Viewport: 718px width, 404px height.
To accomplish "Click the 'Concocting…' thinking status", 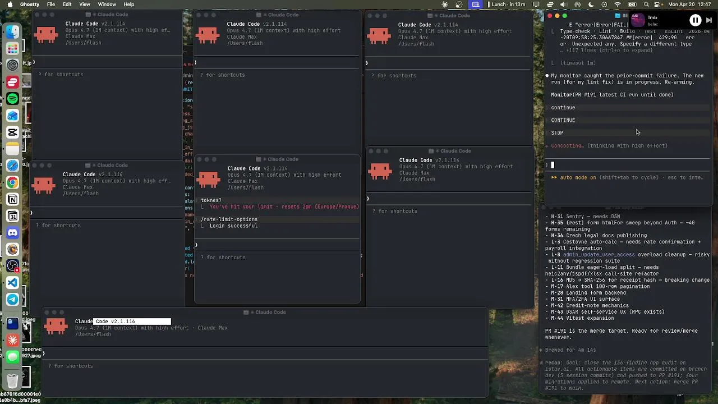I will 567,146.
